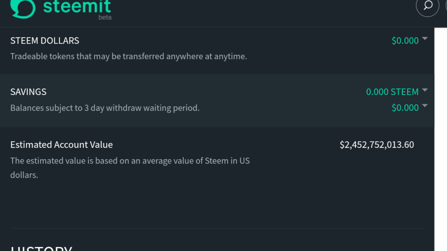The image size is (447, 251).
Task: Click the HISTORY section heading
Action: (x=41, y=248)
